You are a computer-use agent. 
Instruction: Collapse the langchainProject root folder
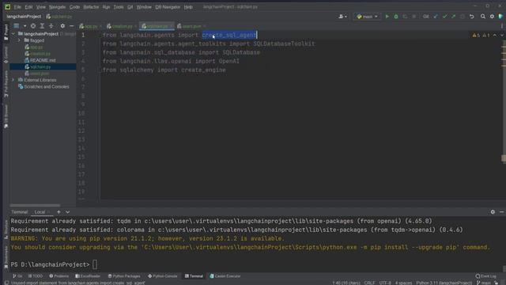pos(13,33)
